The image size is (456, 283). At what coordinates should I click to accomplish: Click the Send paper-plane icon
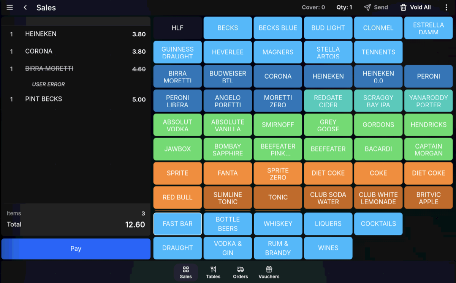[367, 7]
